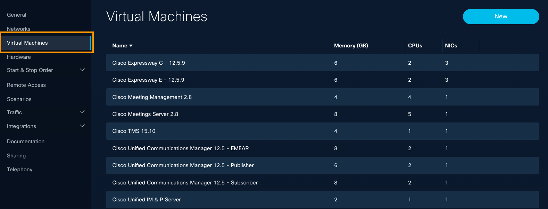Open Start & Stop Order menu item

coord(30,70)
